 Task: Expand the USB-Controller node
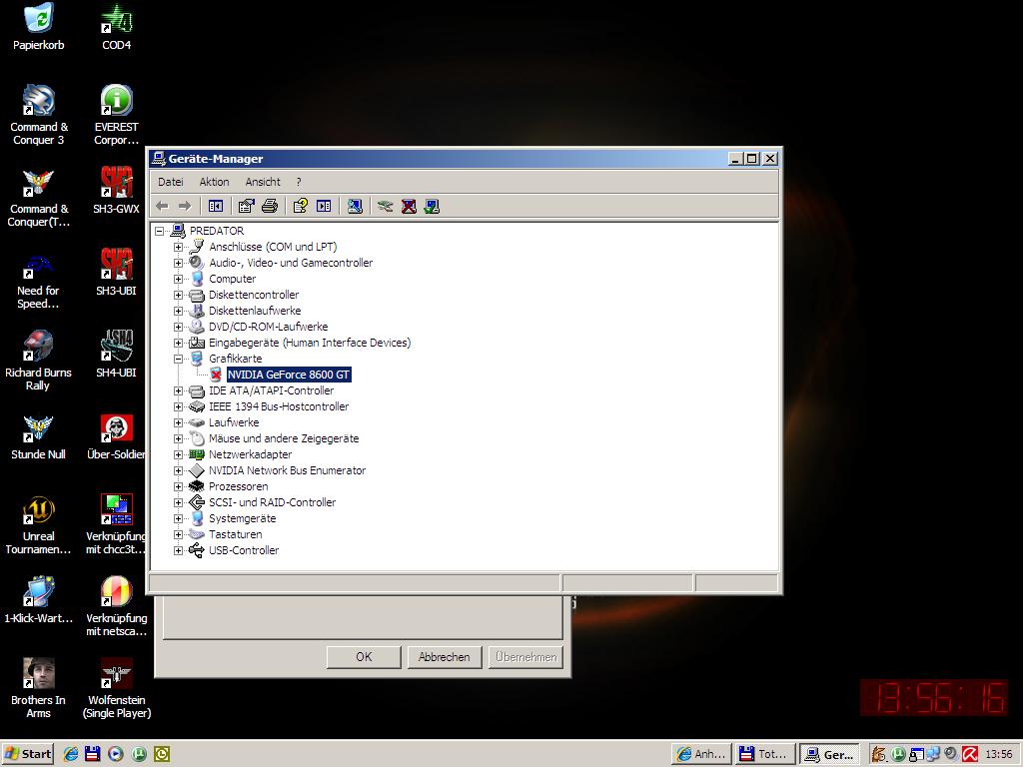pyautogui.click(x=178, y=550)
